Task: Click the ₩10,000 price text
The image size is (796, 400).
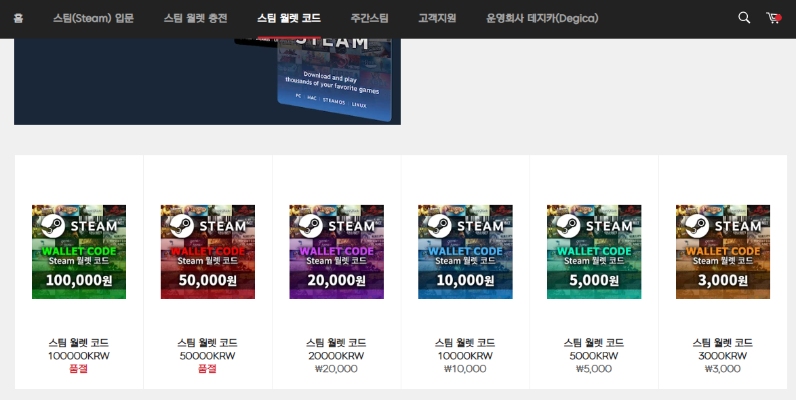Action: [466, 369]
